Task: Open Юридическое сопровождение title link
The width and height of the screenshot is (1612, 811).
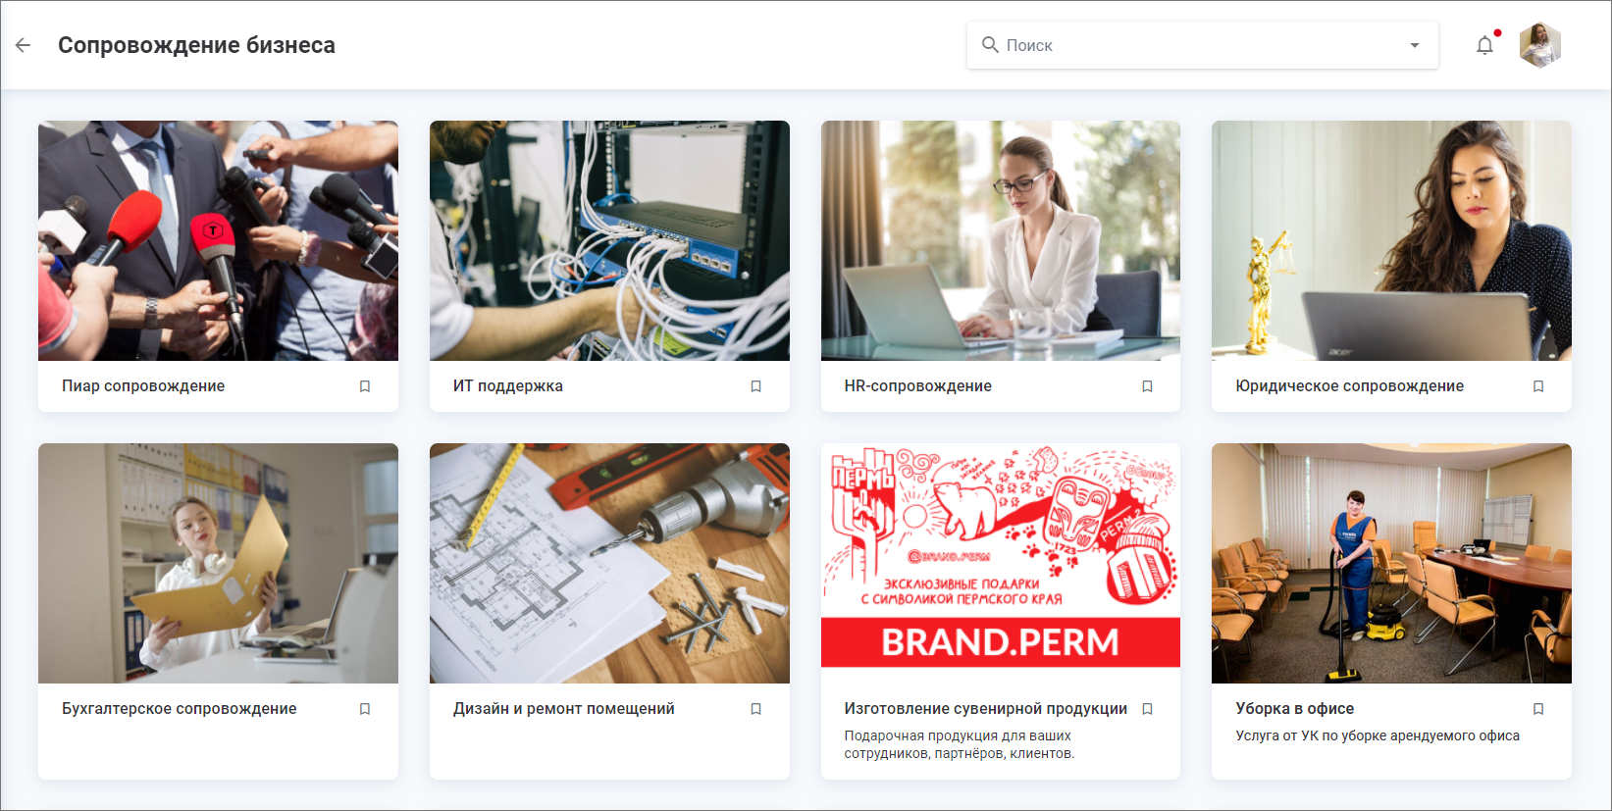Action: 1349,386
